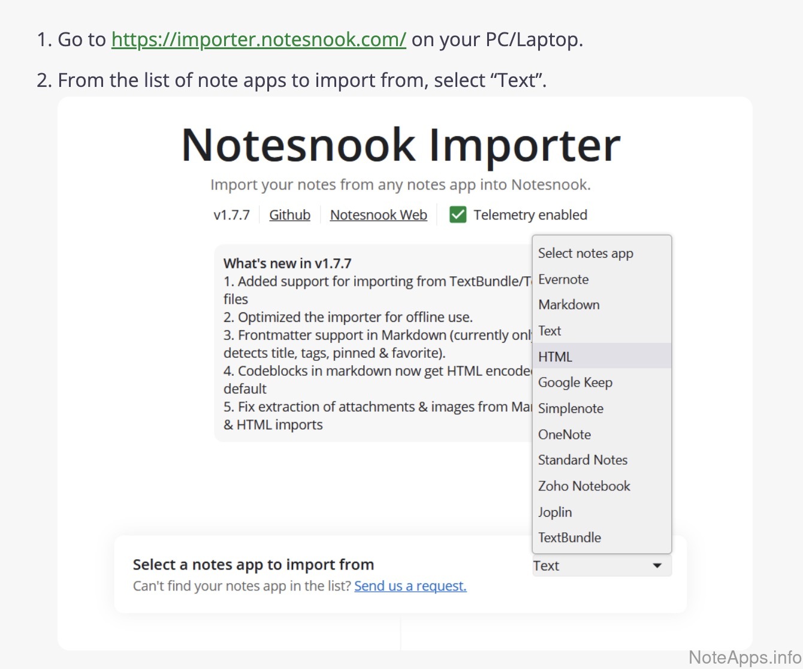Choose Simplenote as the import source

click(570, 408)
